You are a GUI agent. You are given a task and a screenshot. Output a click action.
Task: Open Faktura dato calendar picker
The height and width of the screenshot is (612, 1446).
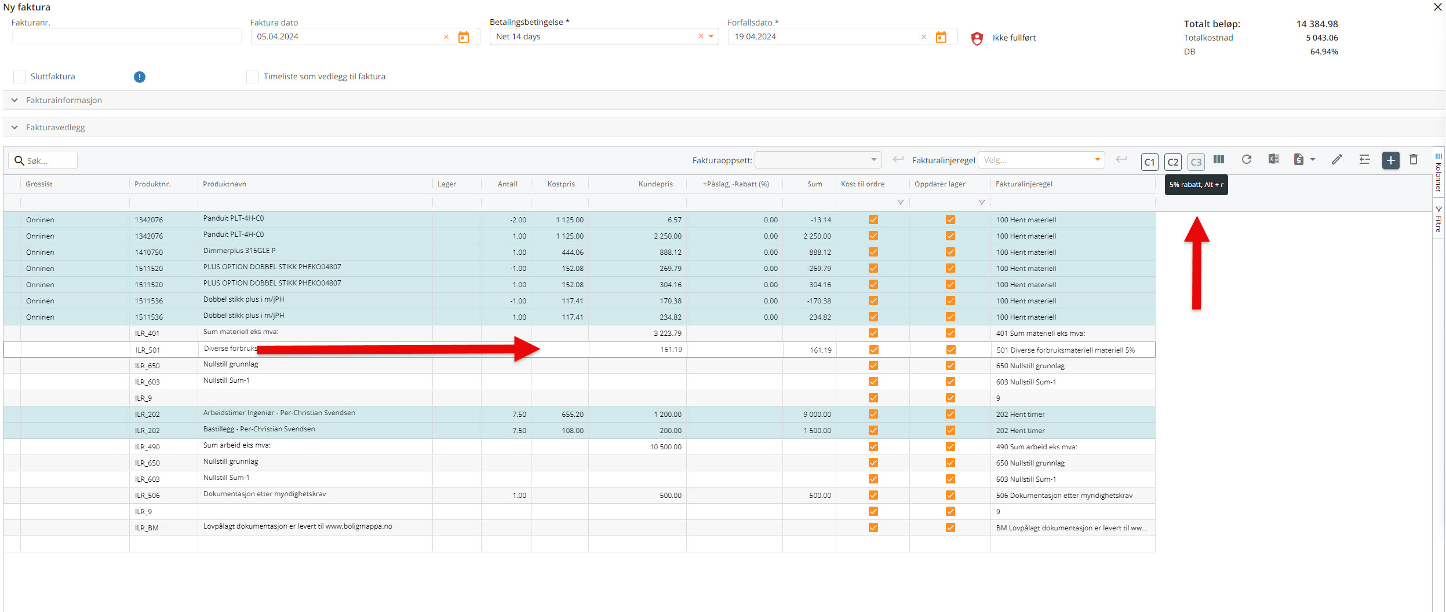[x=463, y=37]
